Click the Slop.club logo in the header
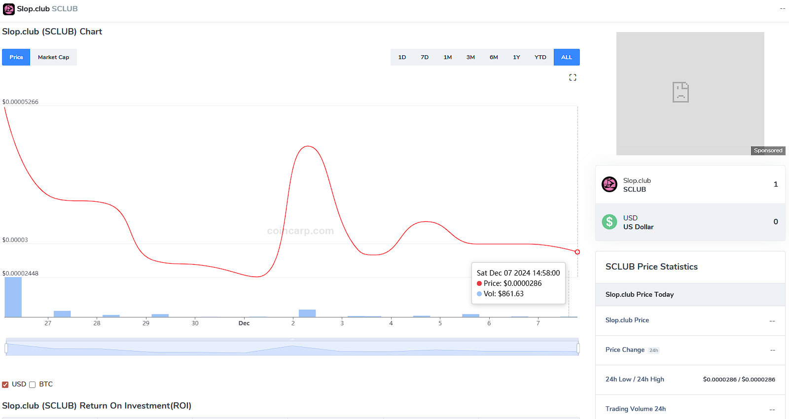Viewport: 789px width, 419px height. 9,9
